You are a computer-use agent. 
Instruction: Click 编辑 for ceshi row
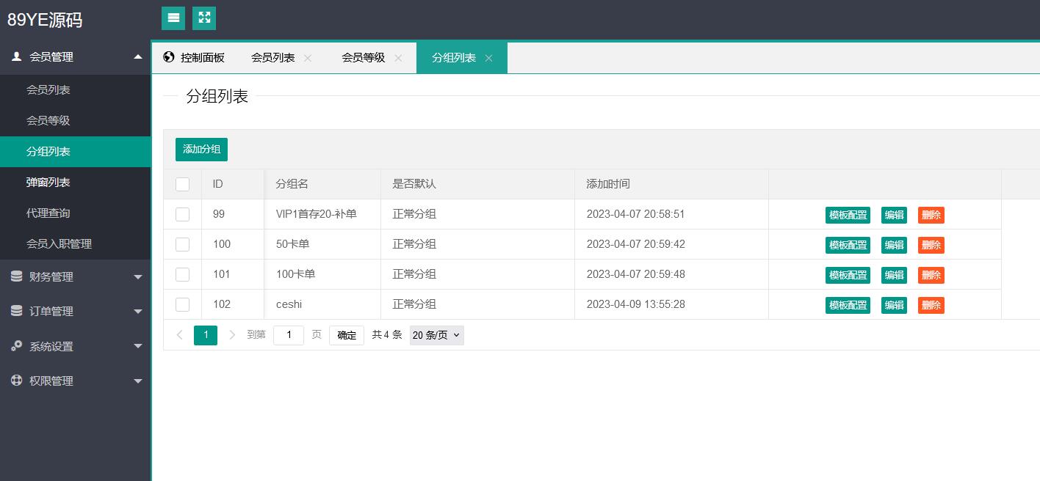coord(894,305)
